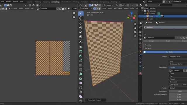Open the Tool properties tab

140,27
